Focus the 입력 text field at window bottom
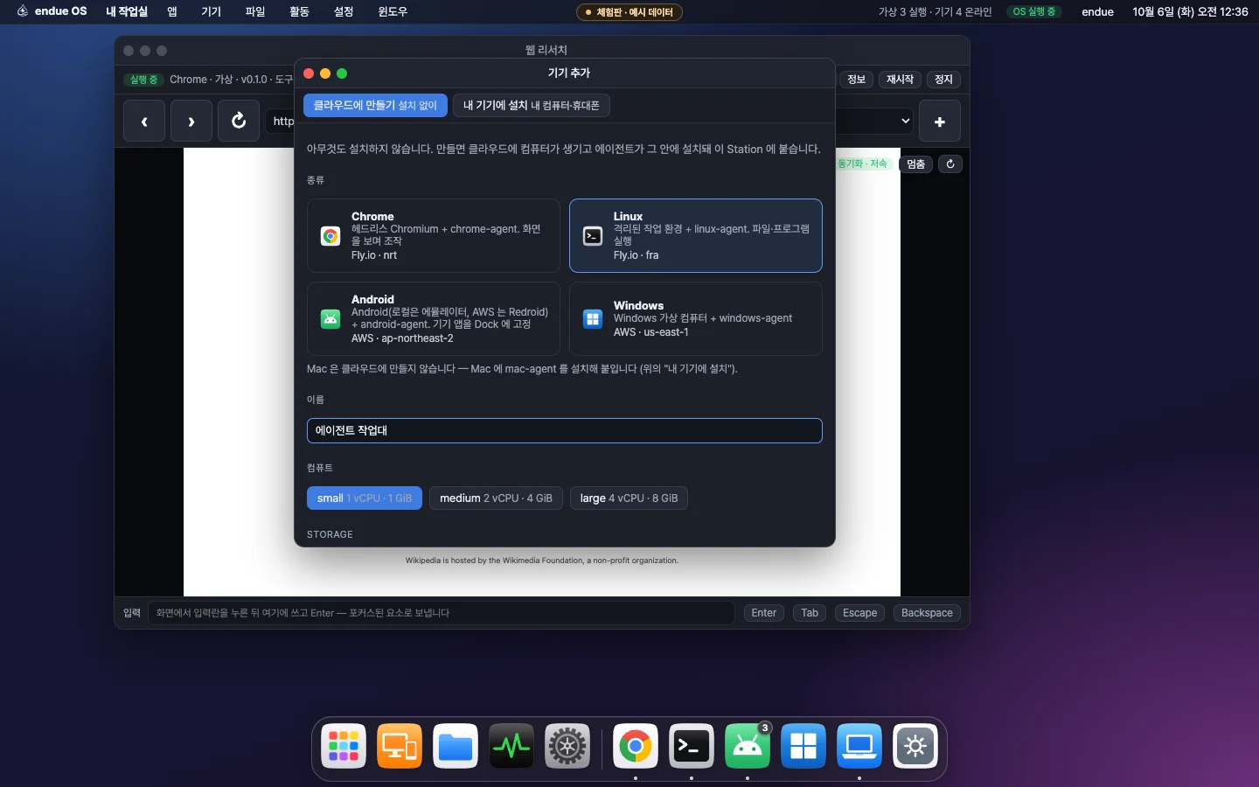The height and width of the screenshot is (787, 1259). pyautogui.click(x=442, y=613)
